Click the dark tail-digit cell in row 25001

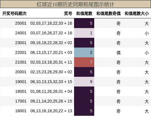pos(84,23)
